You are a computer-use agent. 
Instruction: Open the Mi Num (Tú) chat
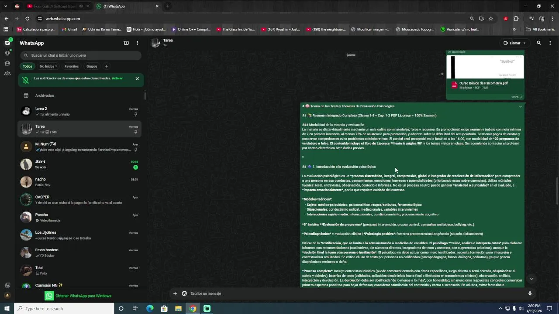(x=80, y=147)
